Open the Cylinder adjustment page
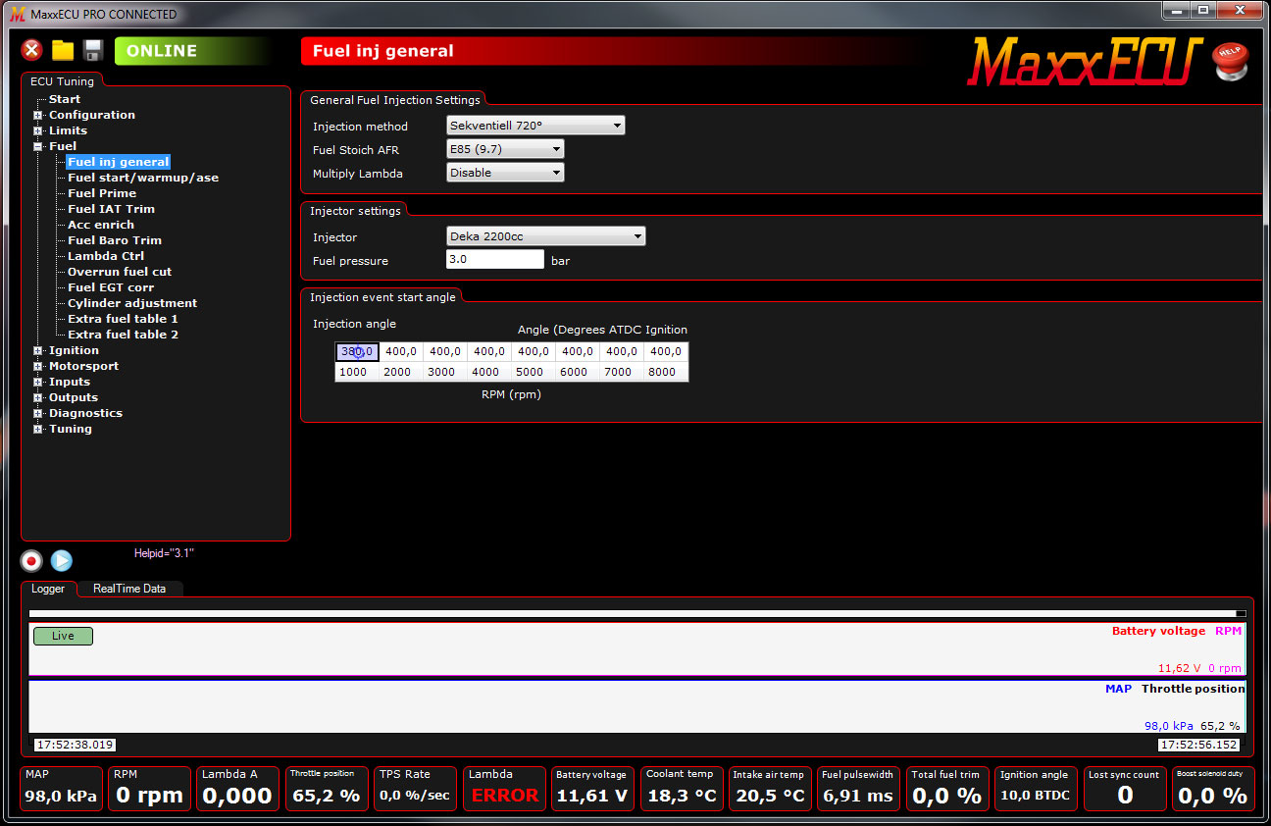 [x=132, y=303]
